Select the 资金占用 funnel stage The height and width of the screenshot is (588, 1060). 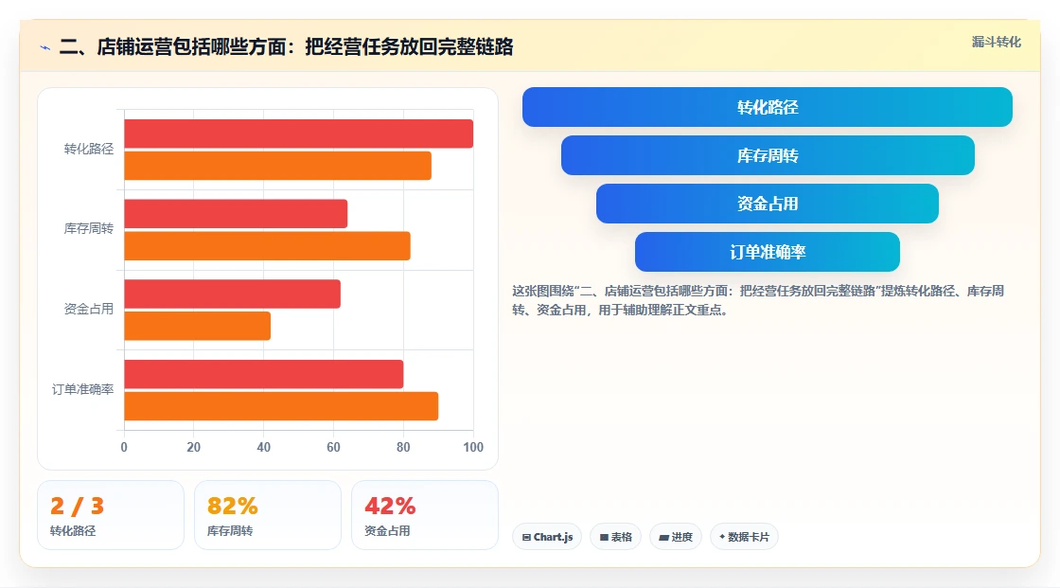point(768,204)
